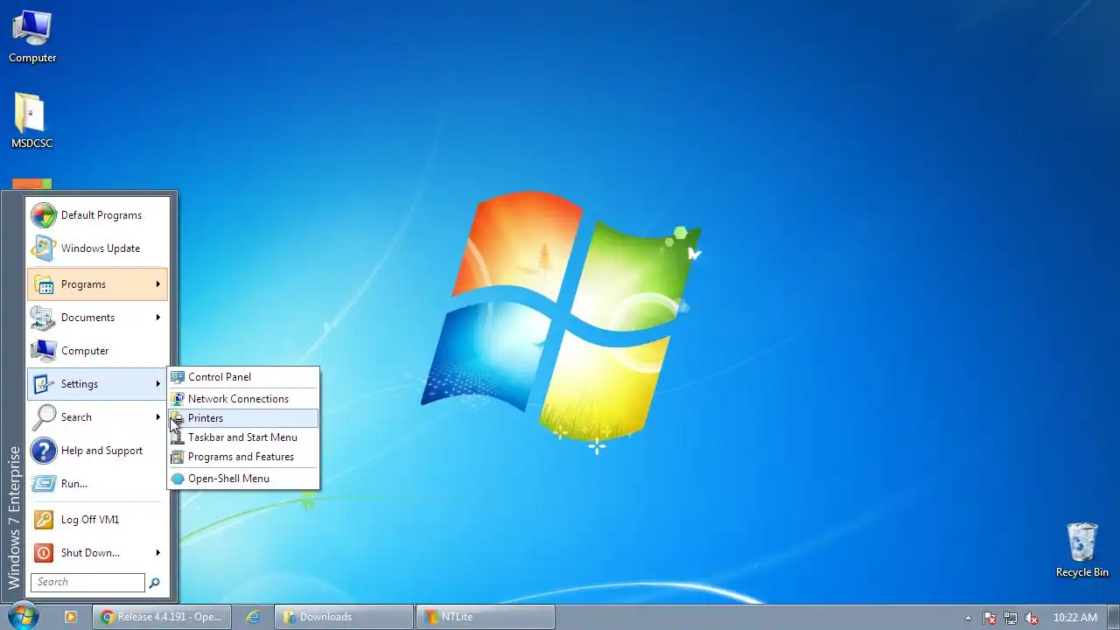Image resolution: width=1120 pixels, height=630 pixels.
Task: Launch Windows Update from the Start menu
Action: [x=97, y=248]
